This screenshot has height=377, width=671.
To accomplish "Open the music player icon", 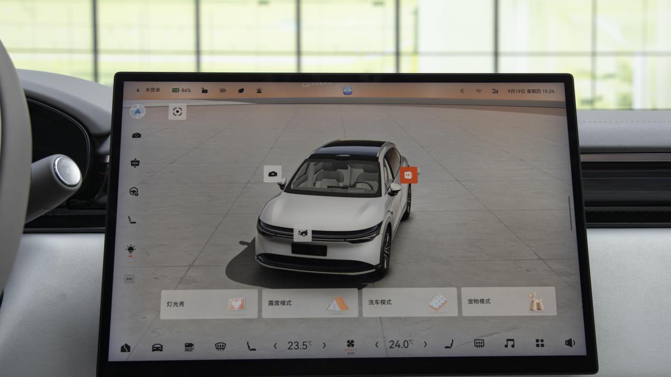I will pos(509,344).
